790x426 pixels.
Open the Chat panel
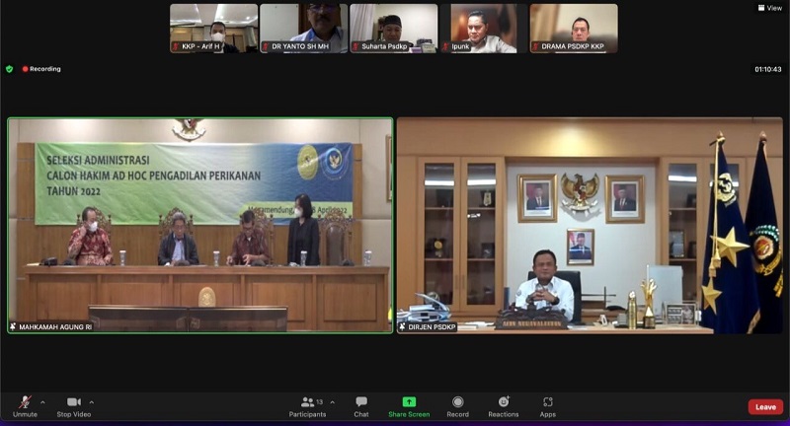361,407
